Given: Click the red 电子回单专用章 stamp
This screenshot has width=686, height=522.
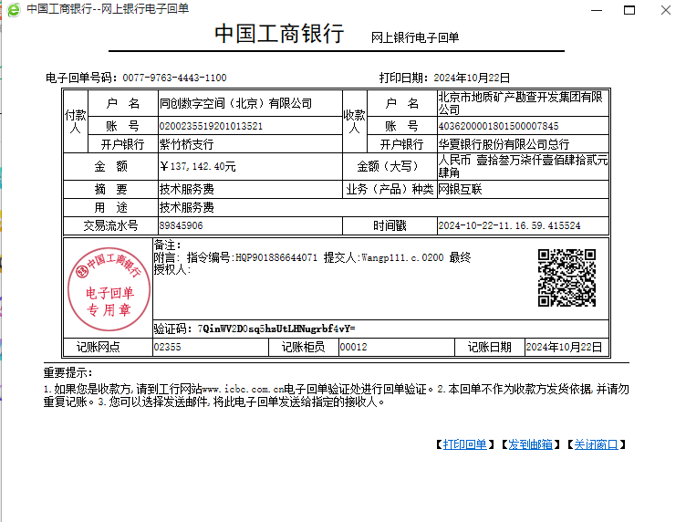Looking at the screenshot, I should (109, 288).
